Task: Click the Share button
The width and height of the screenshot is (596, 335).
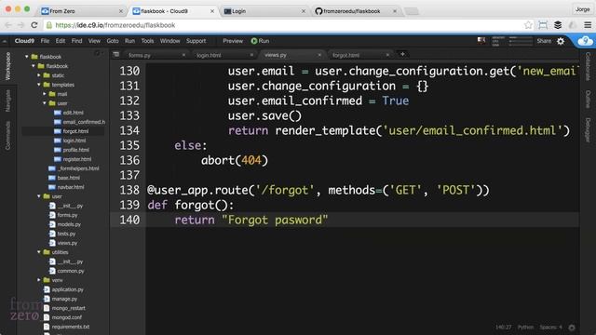Action: [x=544, y=41]
